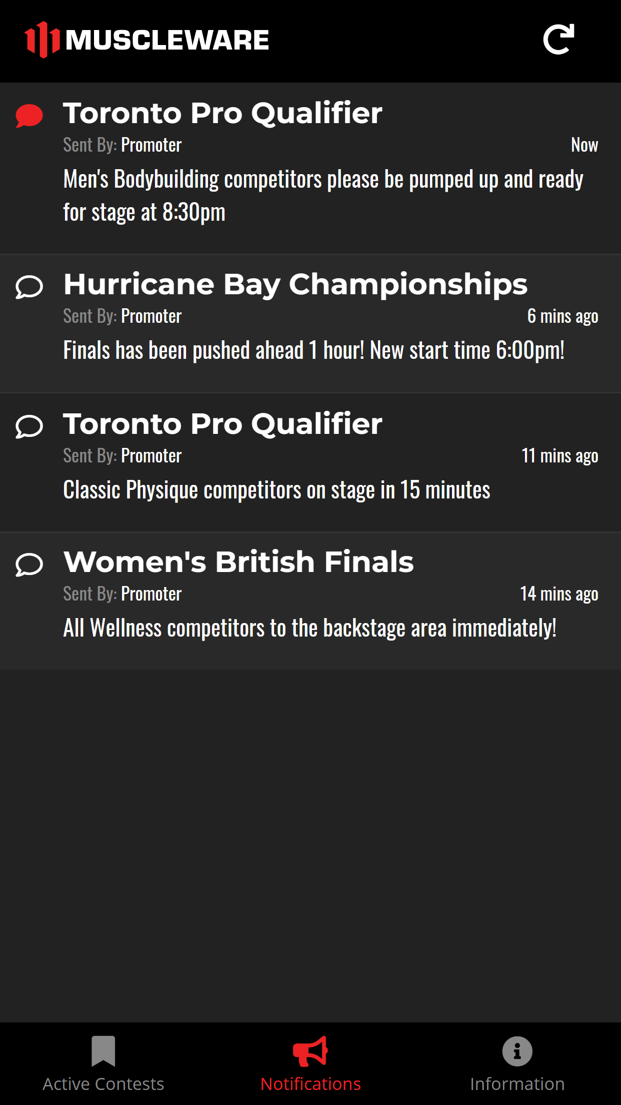The height and width of the screenshot is (1105, 621).
Task: Tap the '6 mins ago' timestamp
Action: [x=563, y=316]
